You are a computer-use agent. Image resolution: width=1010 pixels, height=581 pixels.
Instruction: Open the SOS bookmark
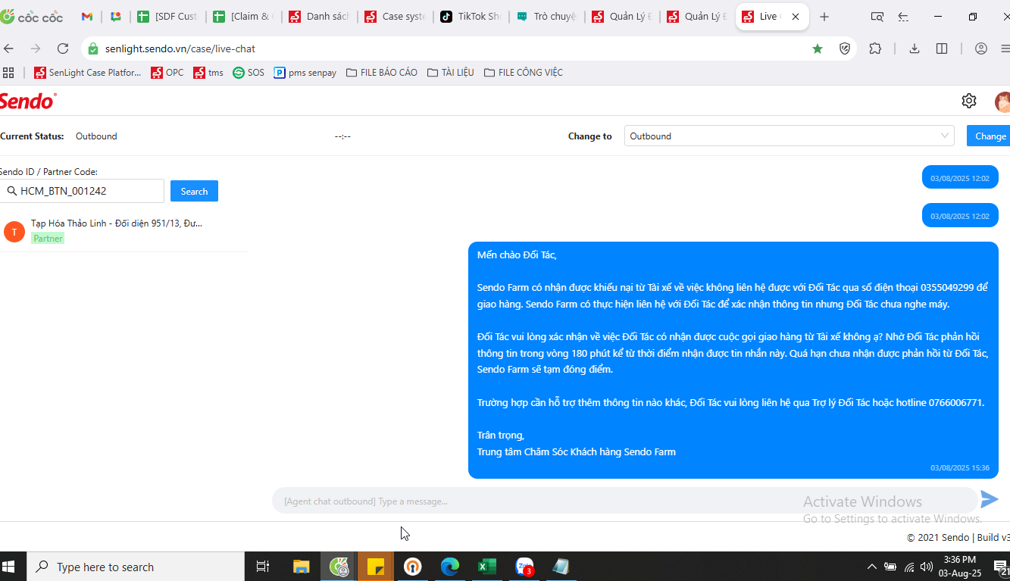point(249,73)
